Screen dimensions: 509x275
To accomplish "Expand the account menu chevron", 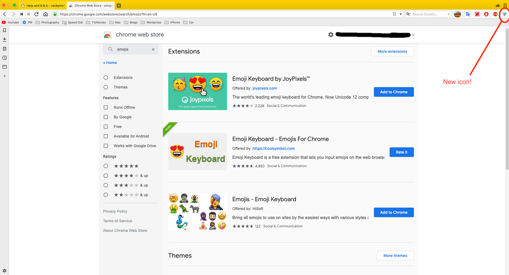I will pyautogui.click(x=413, y=35).
